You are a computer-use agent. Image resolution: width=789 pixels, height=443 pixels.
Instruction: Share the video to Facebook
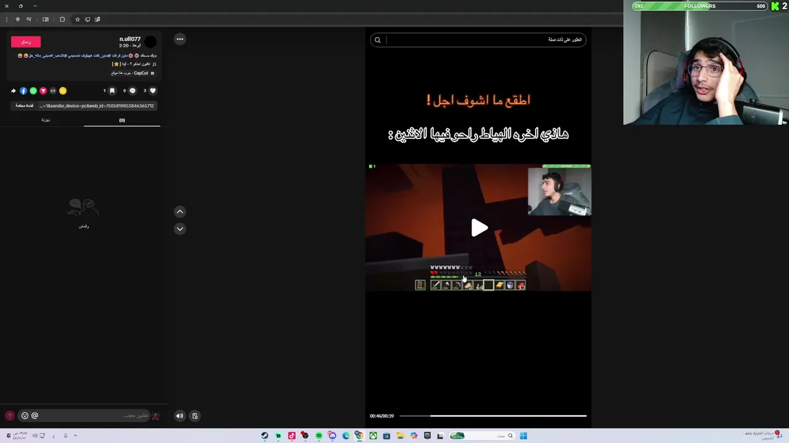point(23,90)
